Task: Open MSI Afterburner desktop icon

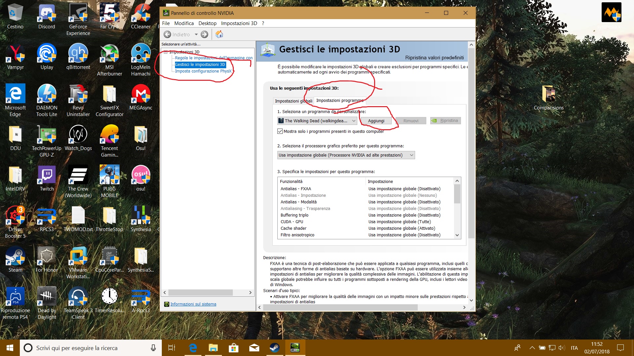Action: coord(109,60)
